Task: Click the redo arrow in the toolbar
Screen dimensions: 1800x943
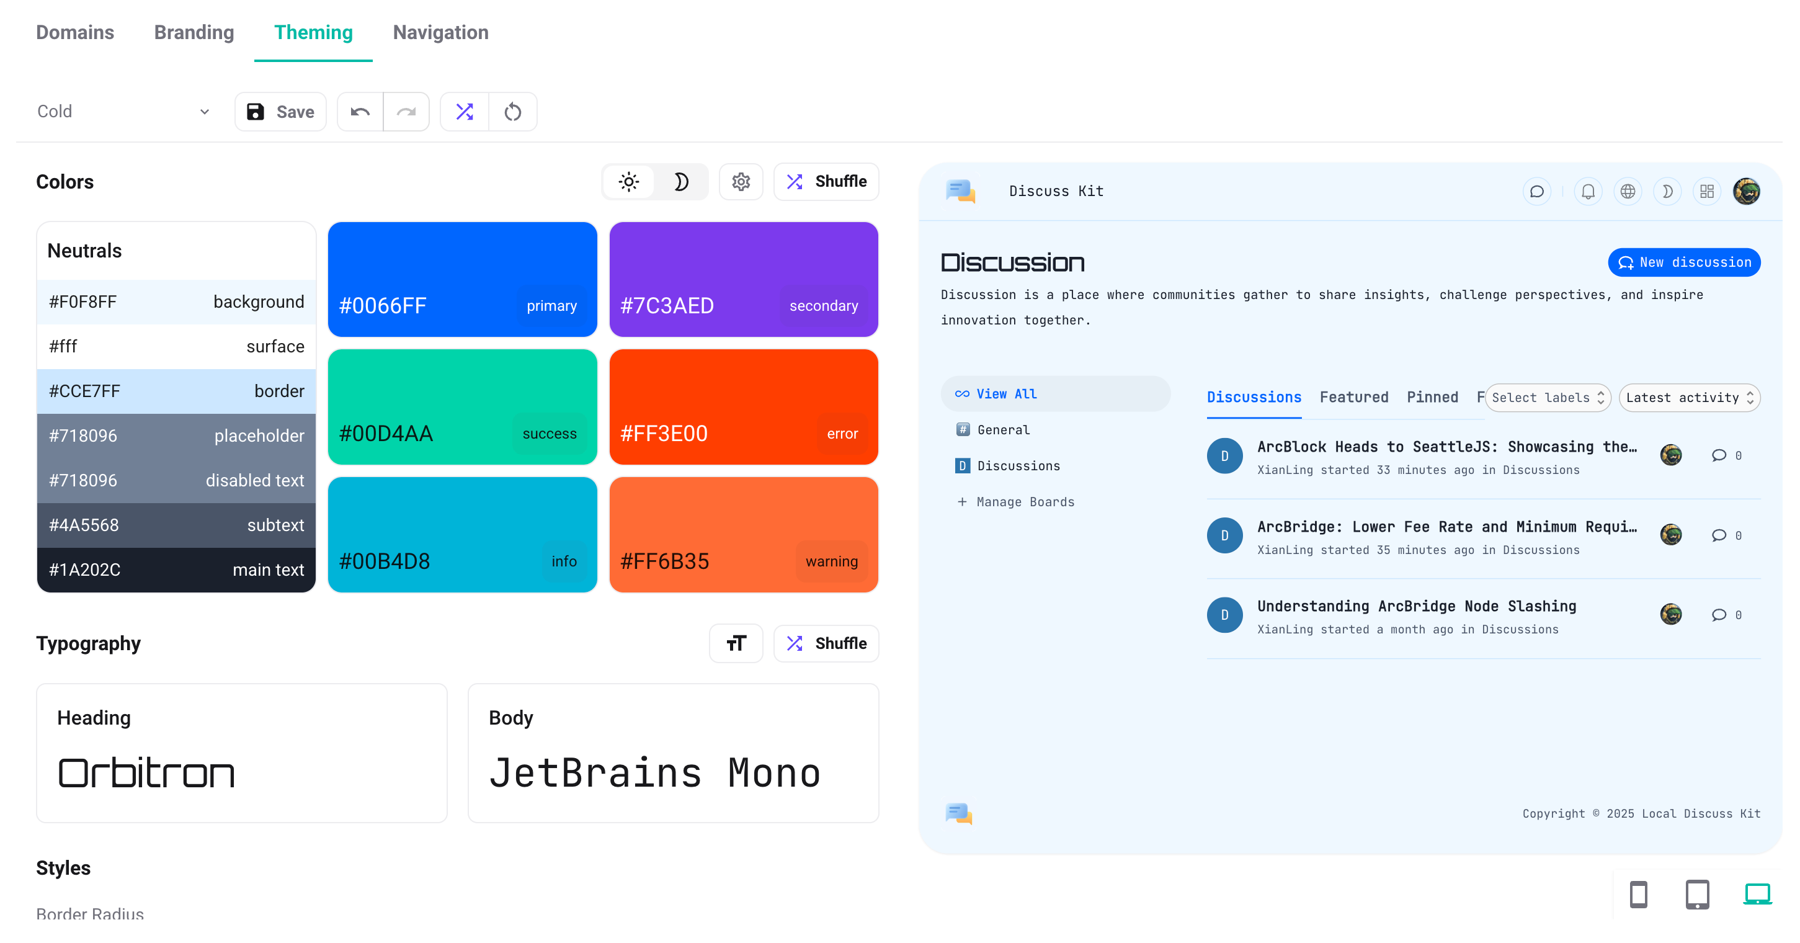Action: [406, 112]
